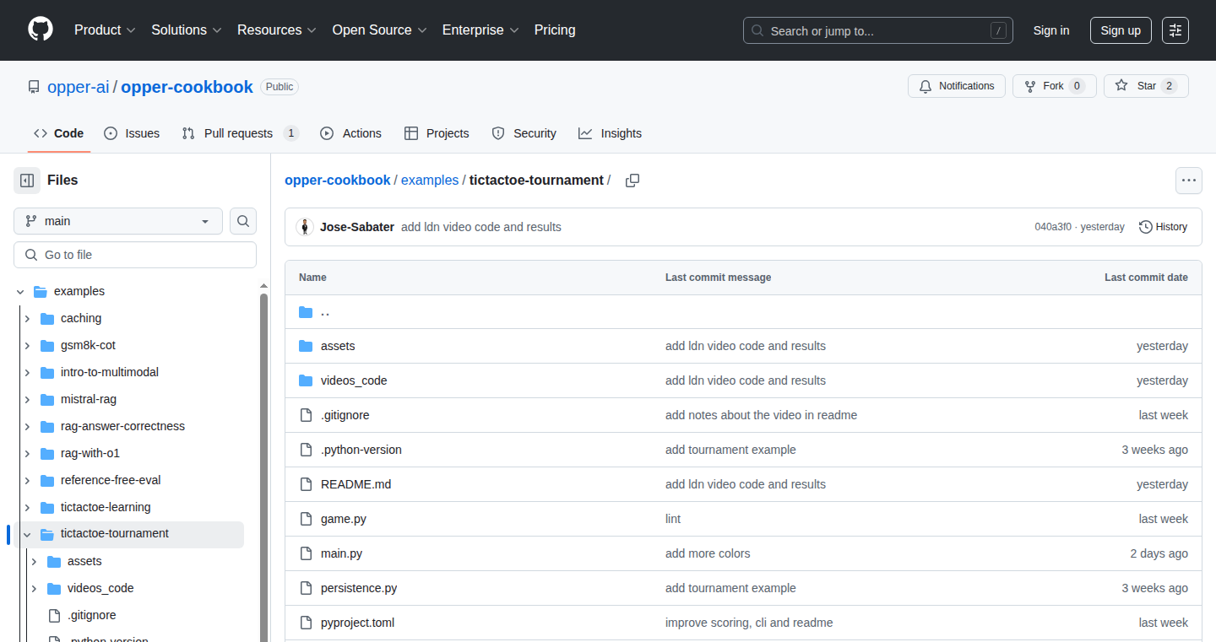Open the more options ellipsis menu
1216x642 pixels.
[1189, 181]
